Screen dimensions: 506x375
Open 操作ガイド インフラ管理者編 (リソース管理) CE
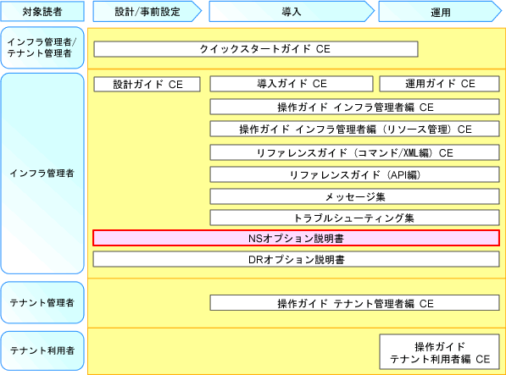point(354,129)
